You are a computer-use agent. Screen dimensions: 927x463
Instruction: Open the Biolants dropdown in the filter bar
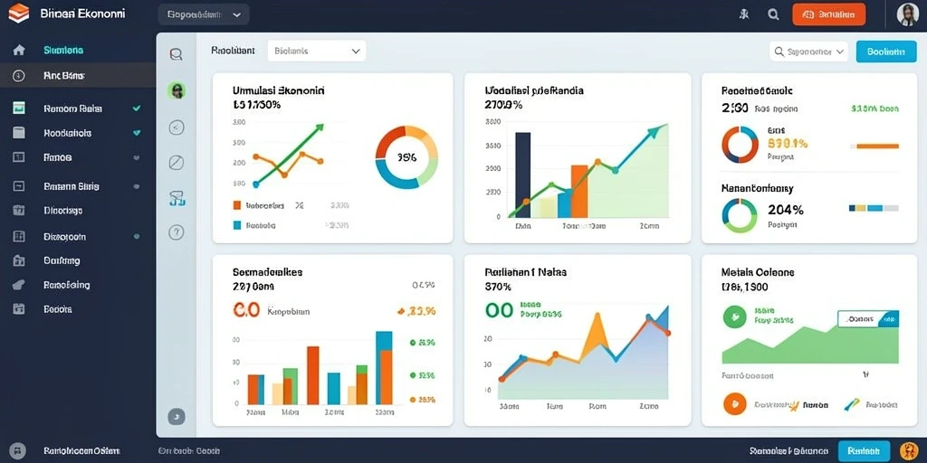[317, 52]
